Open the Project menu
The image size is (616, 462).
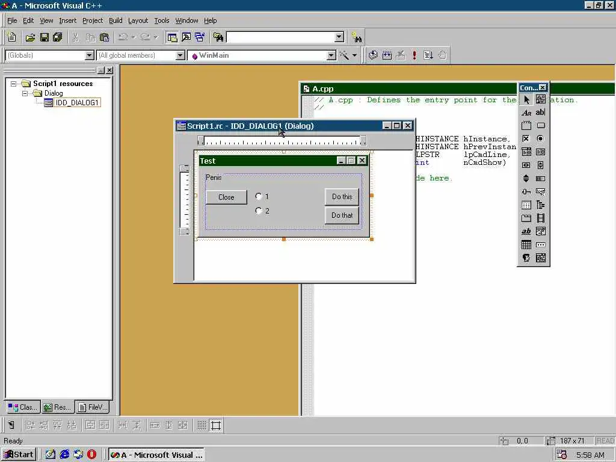(93, 20)
